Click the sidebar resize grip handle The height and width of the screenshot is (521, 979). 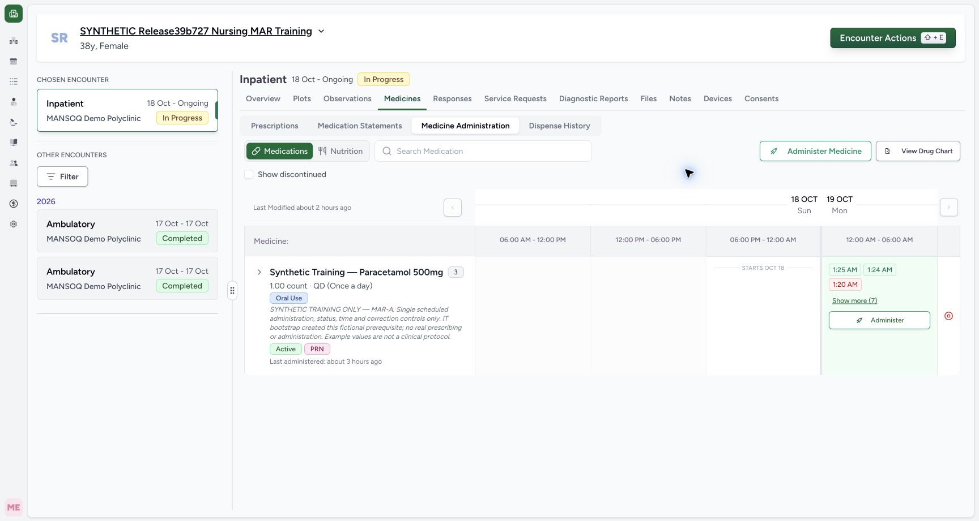[x=232, y=291]
